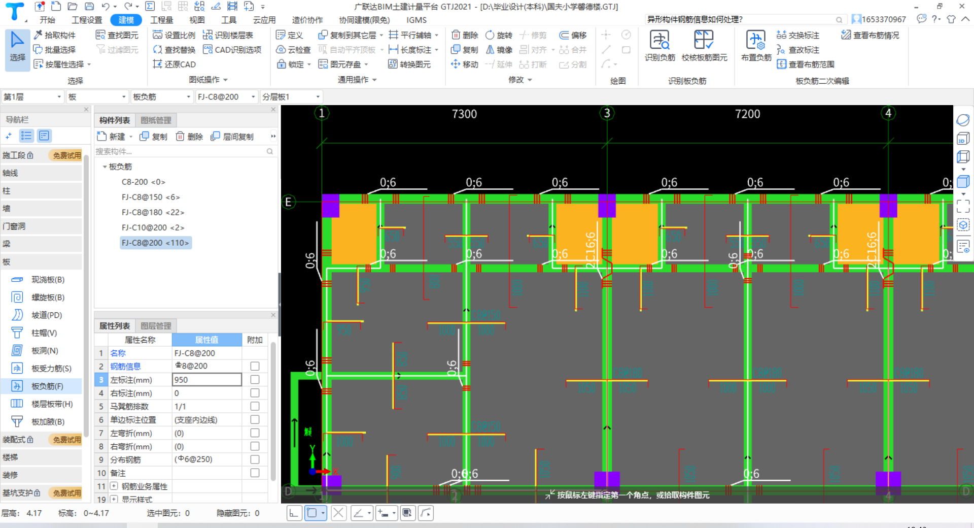974x528 pixels.
Task: Toggle 附加 checkbox for 左标注(mm) row
Action: 255,380
